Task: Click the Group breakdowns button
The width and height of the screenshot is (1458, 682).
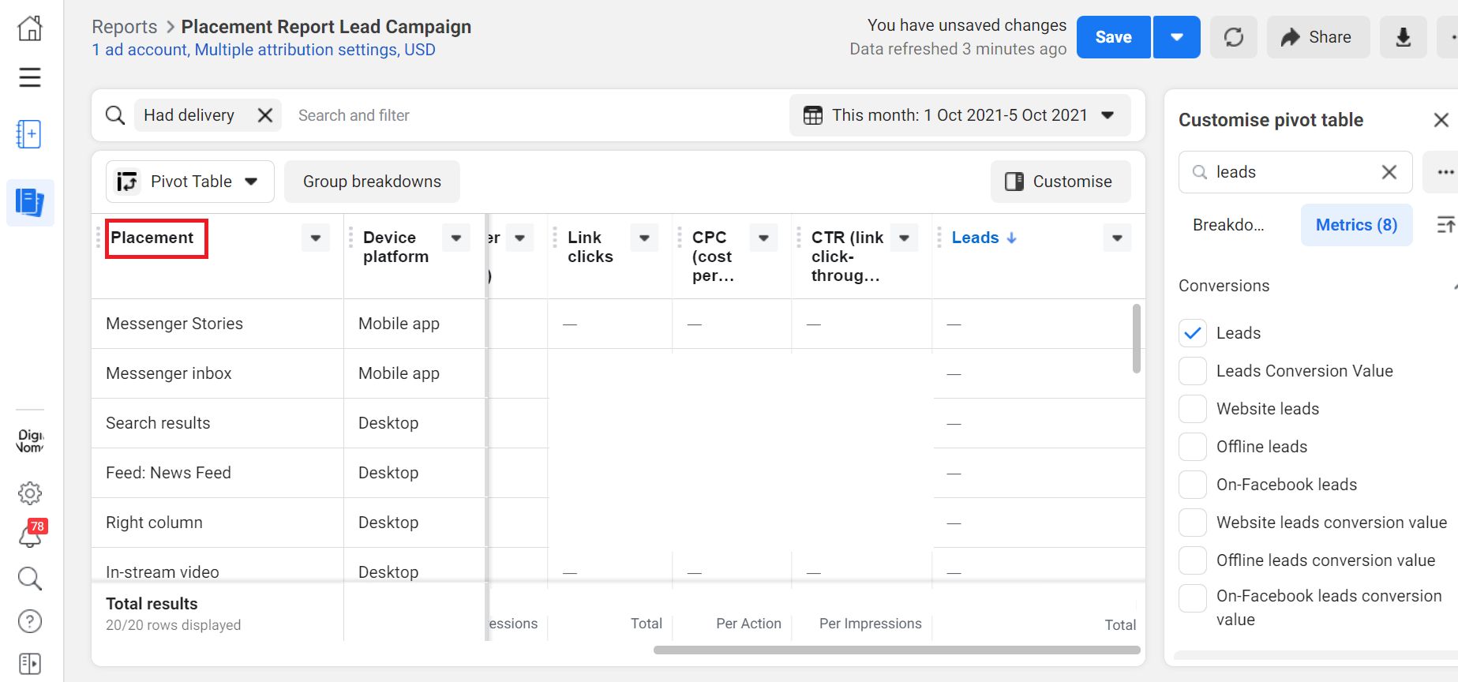Action: pos(372,182)
